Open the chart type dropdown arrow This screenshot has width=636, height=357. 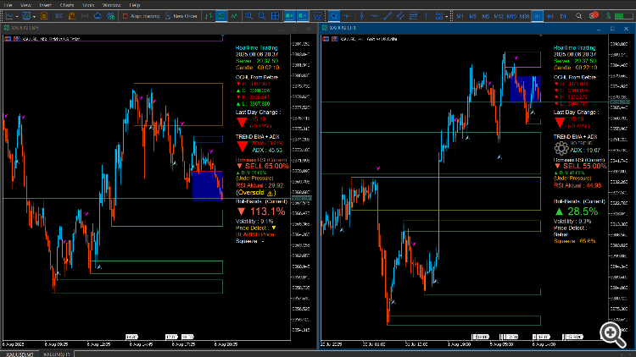pos(17,17)
